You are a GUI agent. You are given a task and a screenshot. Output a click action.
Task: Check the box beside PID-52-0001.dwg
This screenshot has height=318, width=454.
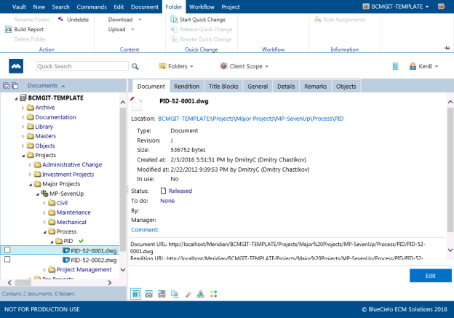(x=7, y=250)
